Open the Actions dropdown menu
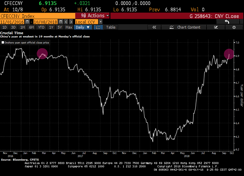This screenshot has width=244, height=176. [x=92, y=16]
